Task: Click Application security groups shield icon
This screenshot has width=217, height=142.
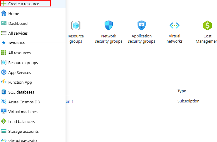Action: (142, 25)
